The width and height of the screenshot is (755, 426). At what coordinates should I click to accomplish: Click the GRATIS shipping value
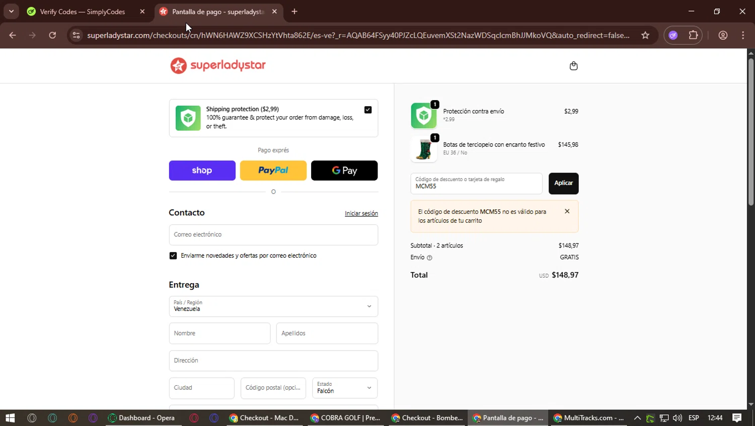pyautogui.click(x=569, y=257)
